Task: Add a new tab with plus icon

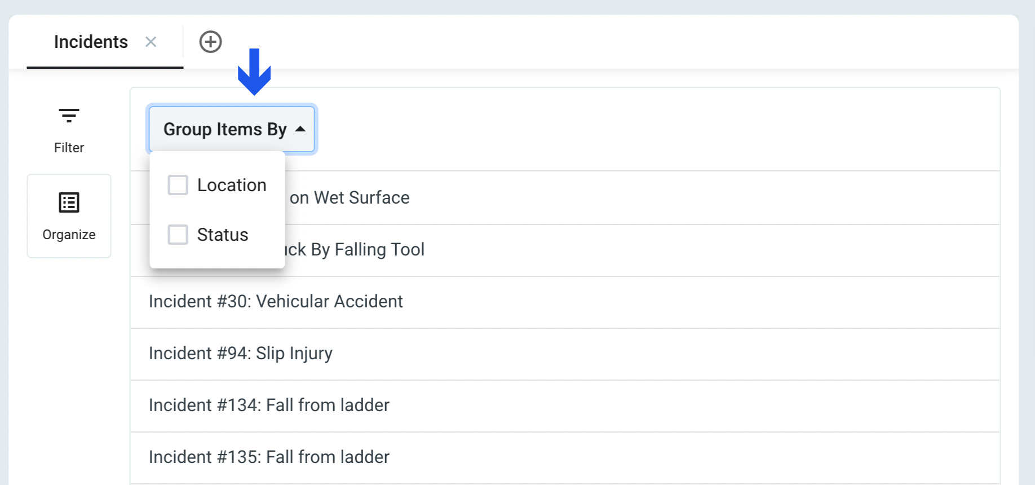Action: click(210, 42)
